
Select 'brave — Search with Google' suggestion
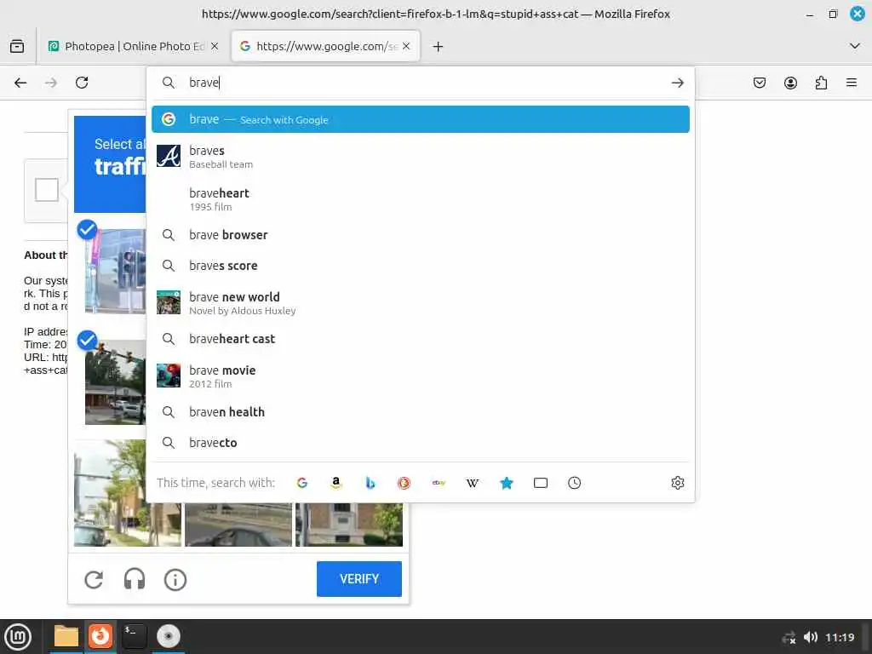(421, 119)
